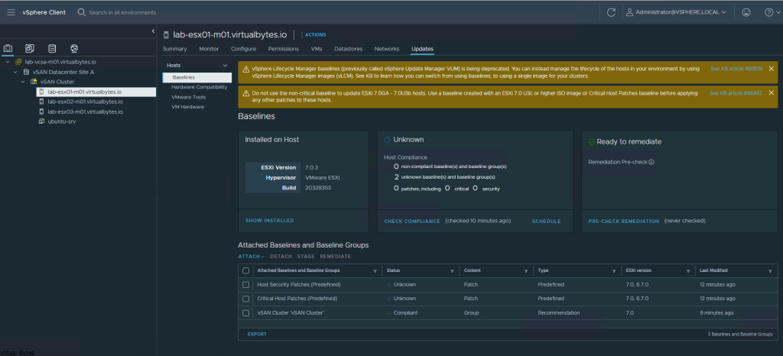Viewport: 783px width, 356px height.
Task: Filter the Attached Baselines column
Action: pyautogui.click(x=375, y=271)
